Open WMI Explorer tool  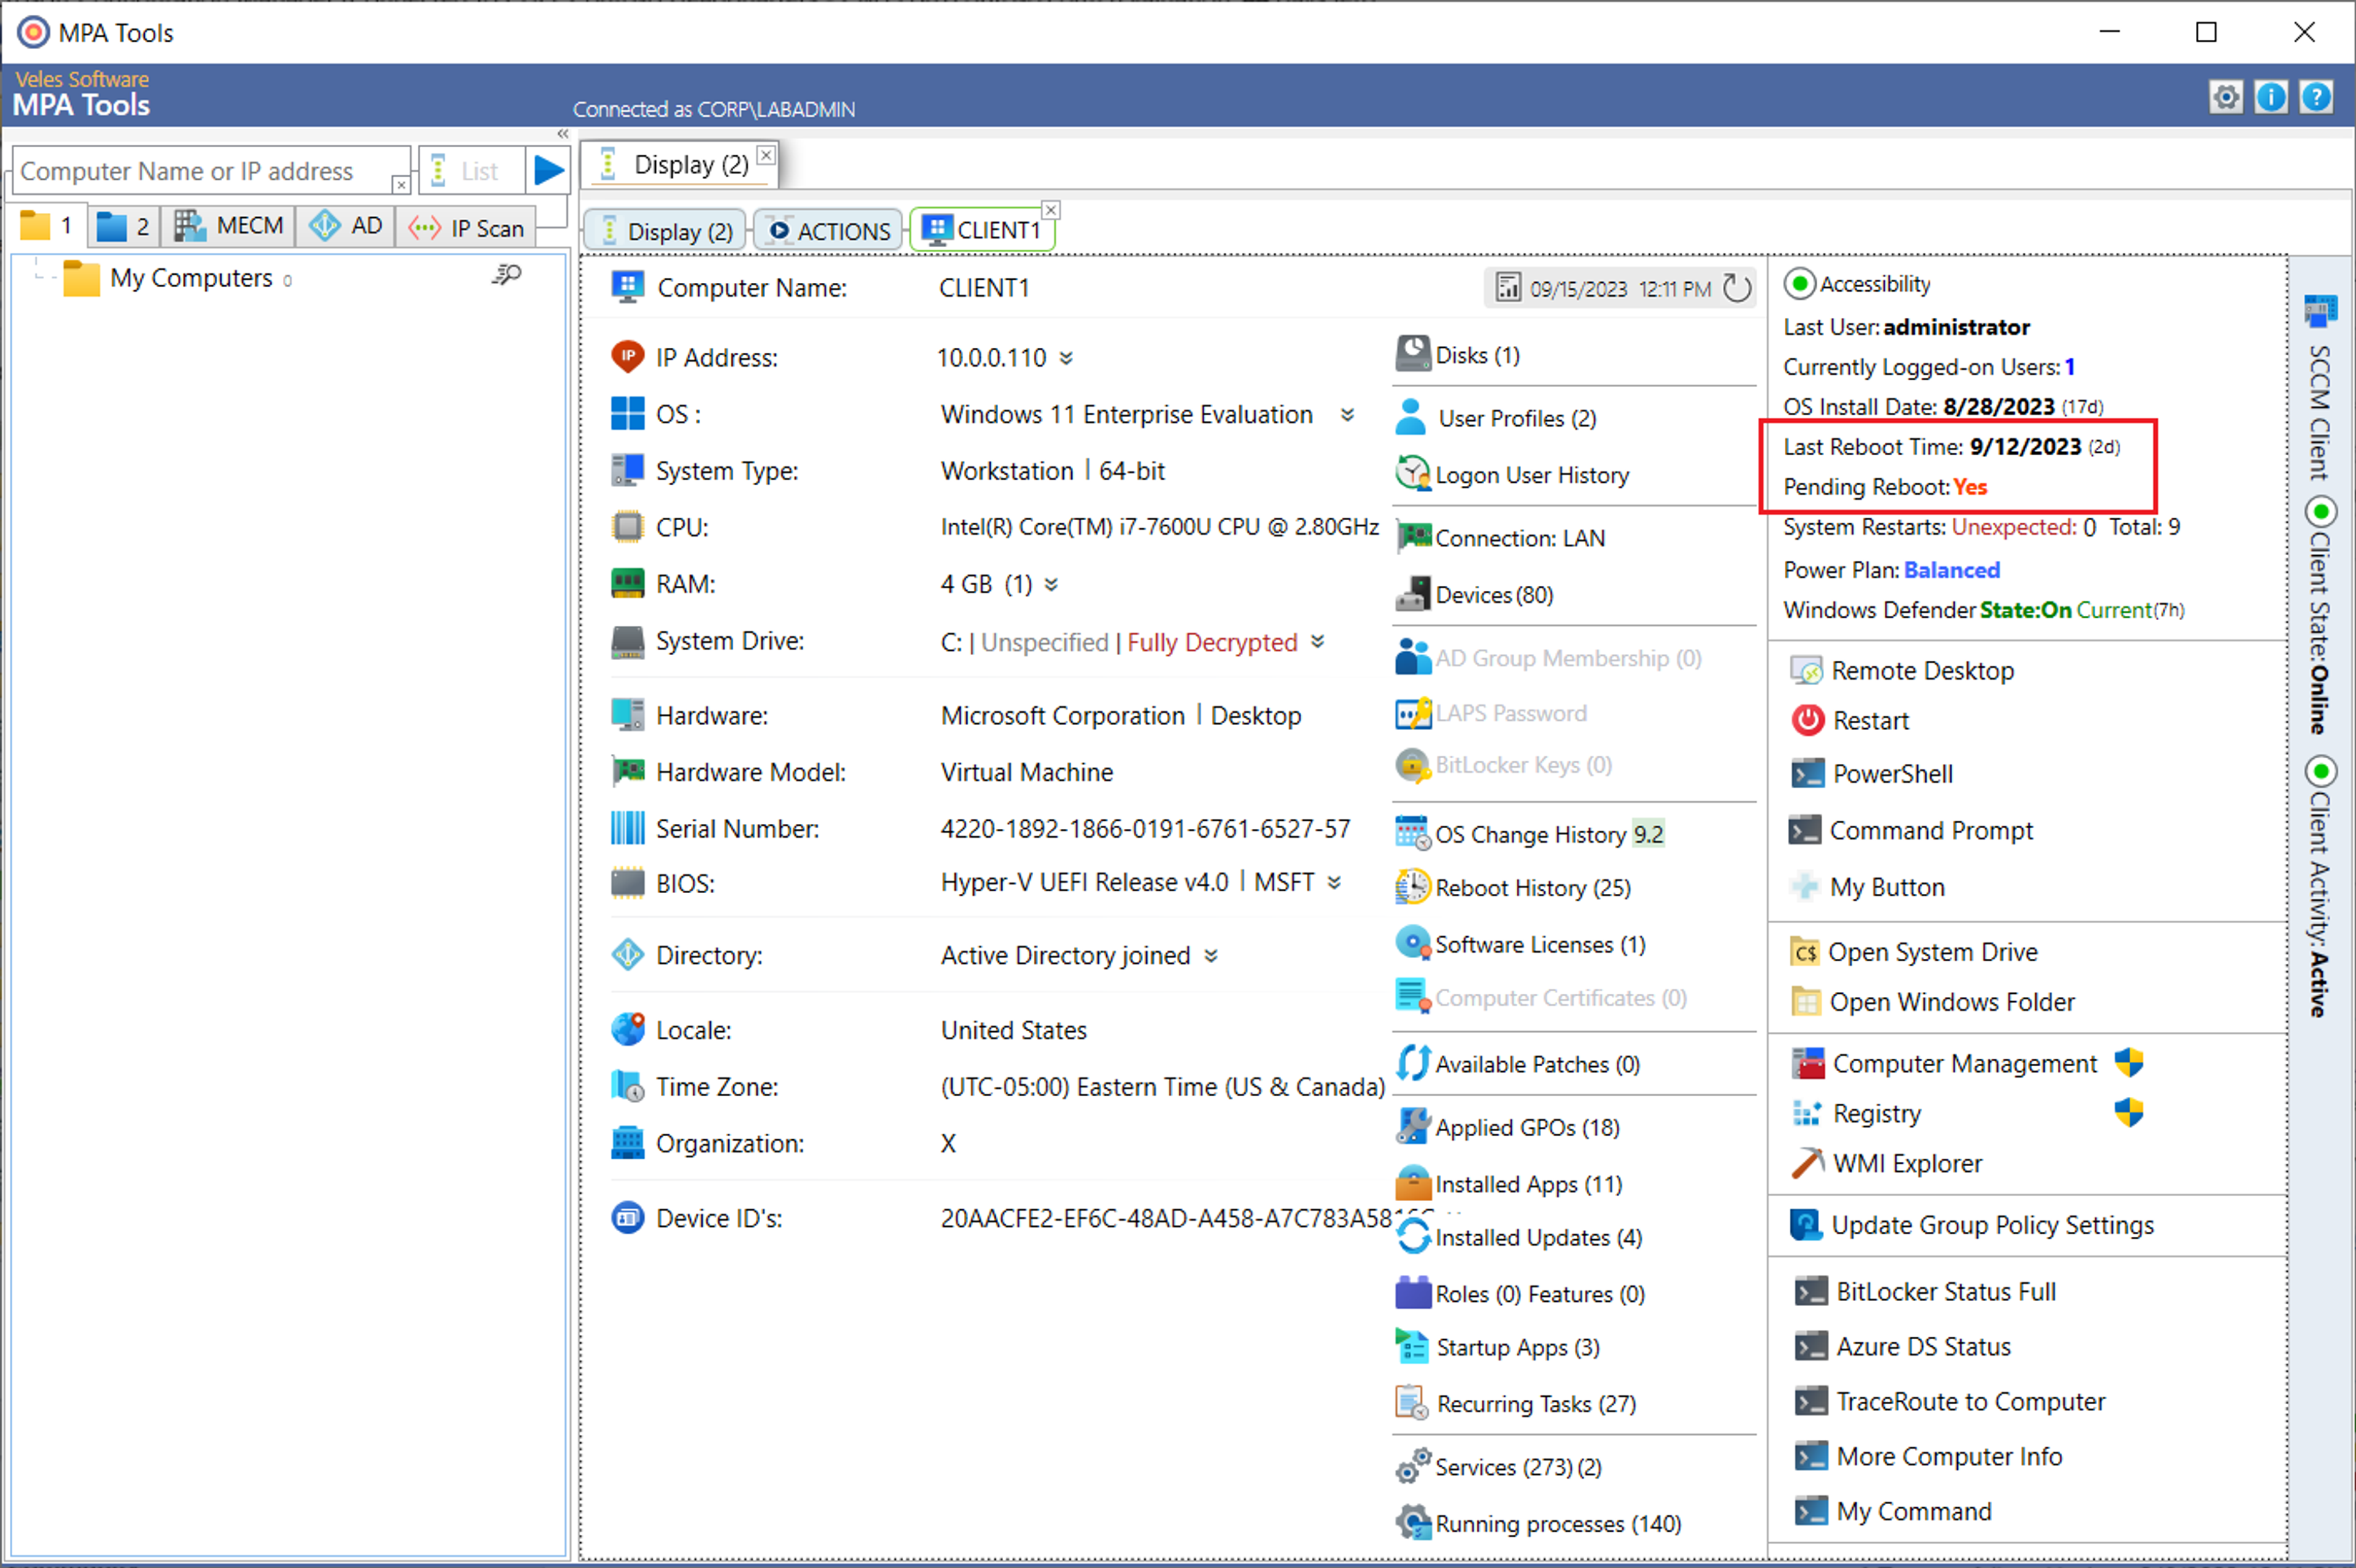1886,1163
